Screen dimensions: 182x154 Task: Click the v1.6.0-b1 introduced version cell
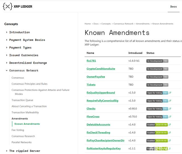[x=134, y=61]
